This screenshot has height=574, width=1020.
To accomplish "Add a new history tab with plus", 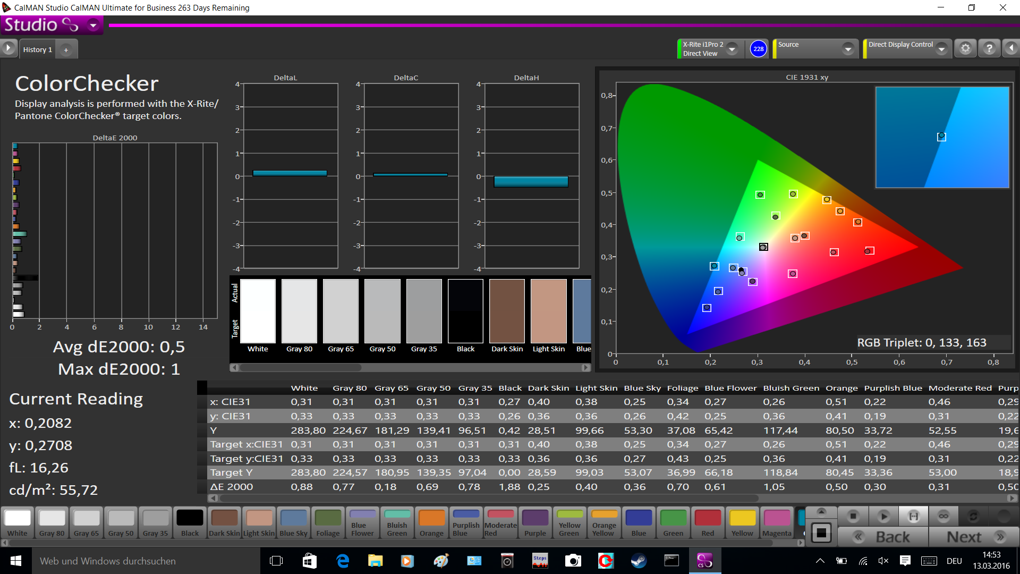I will pyautogui.click(x=66, y=50).
